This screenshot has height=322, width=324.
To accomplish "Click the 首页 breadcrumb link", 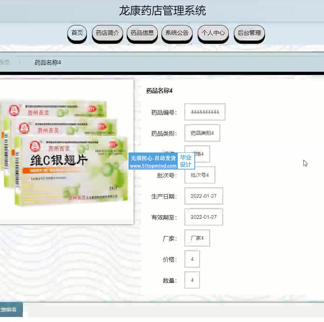I will pyautogui.click(x=5, y=62).
